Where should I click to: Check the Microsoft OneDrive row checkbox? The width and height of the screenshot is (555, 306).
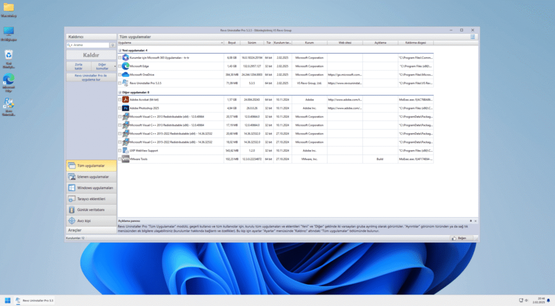click(x=120, y=75)
